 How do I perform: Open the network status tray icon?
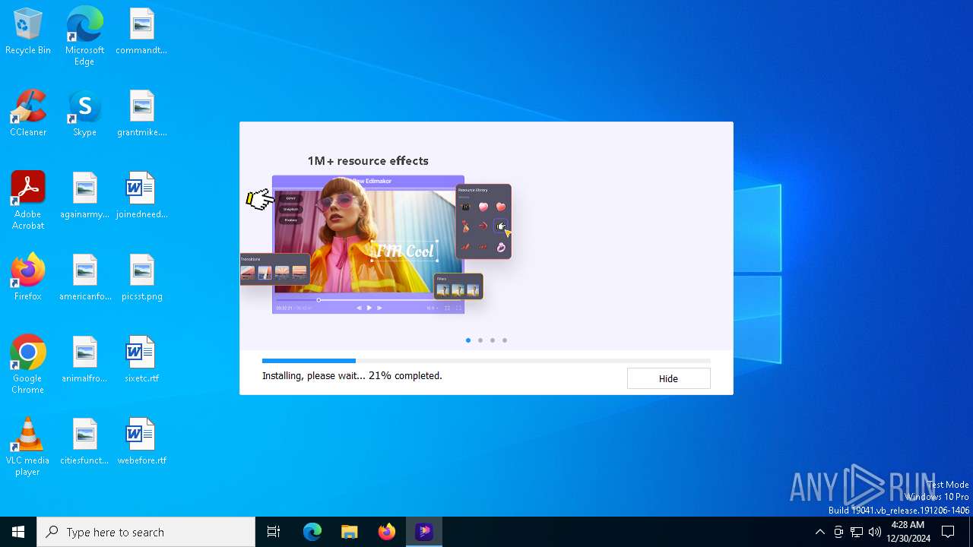[x=857, y=532]
